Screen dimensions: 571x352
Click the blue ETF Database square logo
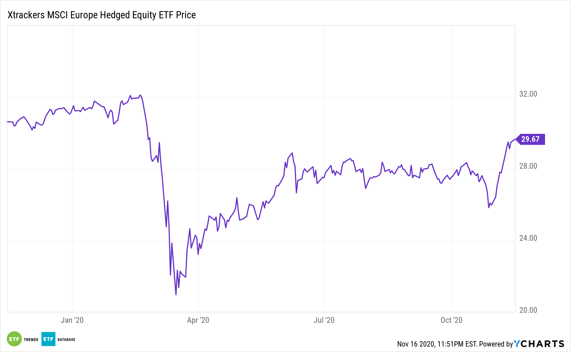coord(48,339)
